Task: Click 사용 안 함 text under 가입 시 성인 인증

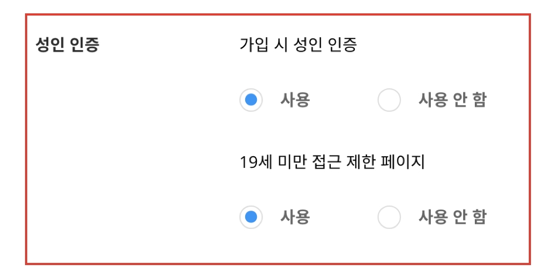Action: 452,101
